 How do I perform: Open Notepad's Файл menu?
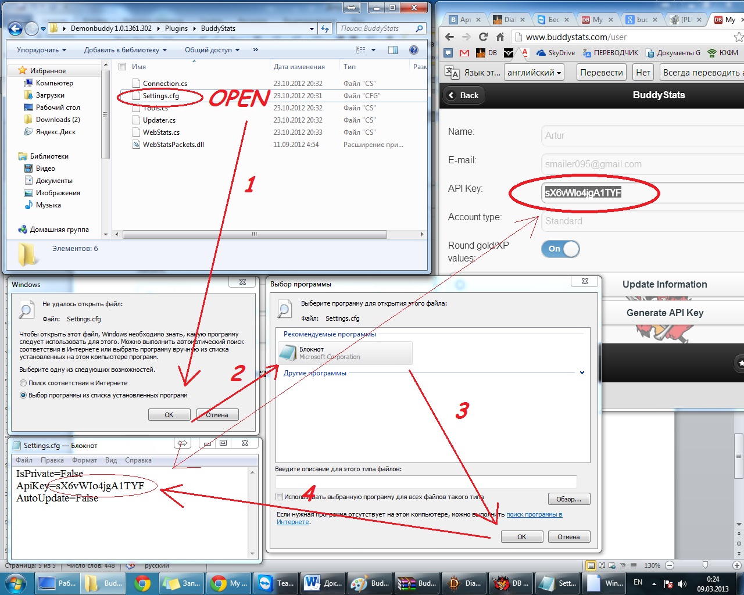point(24,460)
